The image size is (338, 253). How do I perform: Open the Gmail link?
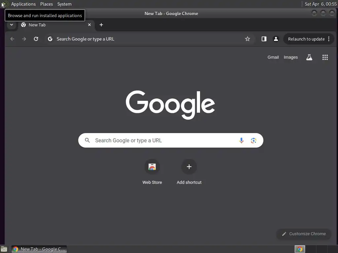coord(273,57)
